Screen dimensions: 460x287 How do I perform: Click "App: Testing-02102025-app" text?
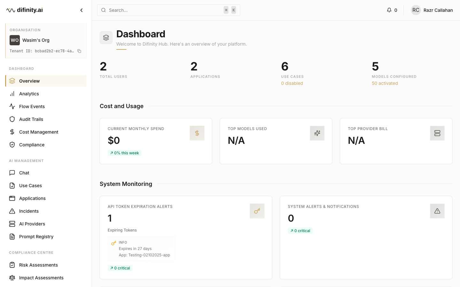pos(144,255)
